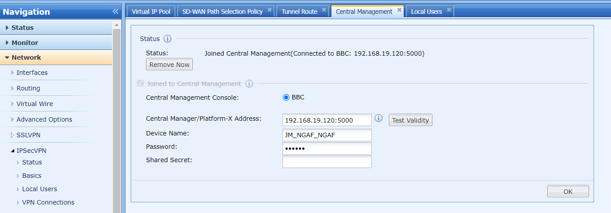Click the Remove Now button
This screenshot has height=213, width=611.
tap(169, 65)
